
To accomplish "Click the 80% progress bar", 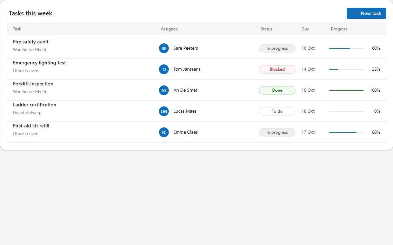I will click(x=346, y=132).
